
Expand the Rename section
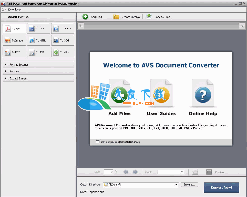(39, 71)
